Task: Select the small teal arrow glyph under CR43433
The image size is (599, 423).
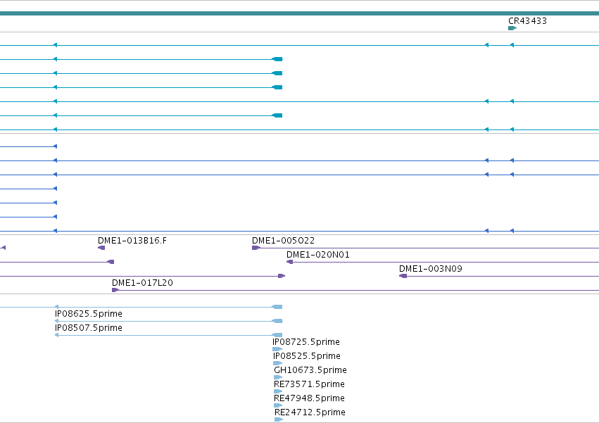Action: coord(512,28)
